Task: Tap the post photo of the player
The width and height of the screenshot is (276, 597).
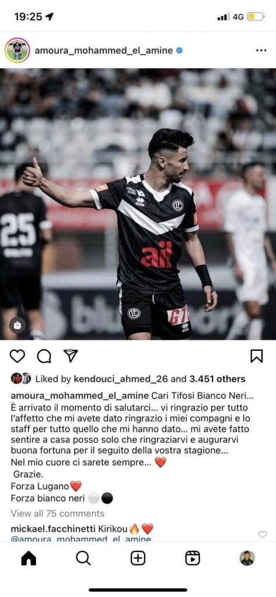Action: pos(138,204)
